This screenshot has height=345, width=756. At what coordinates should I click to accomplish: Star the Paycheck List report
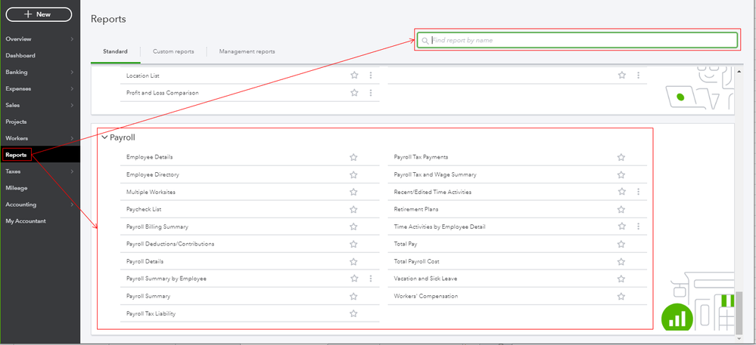353,209
